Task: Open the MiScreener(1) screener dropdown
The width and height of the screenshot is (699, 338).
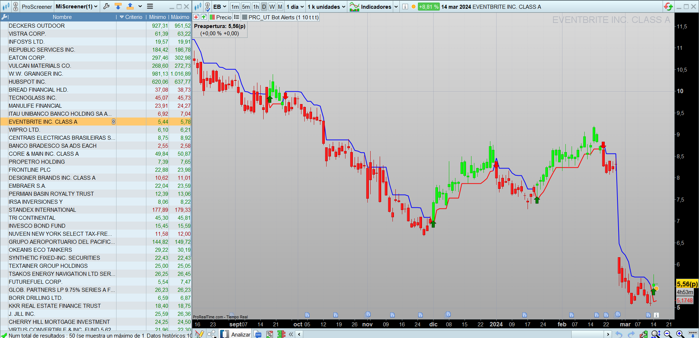Action: 76,7
